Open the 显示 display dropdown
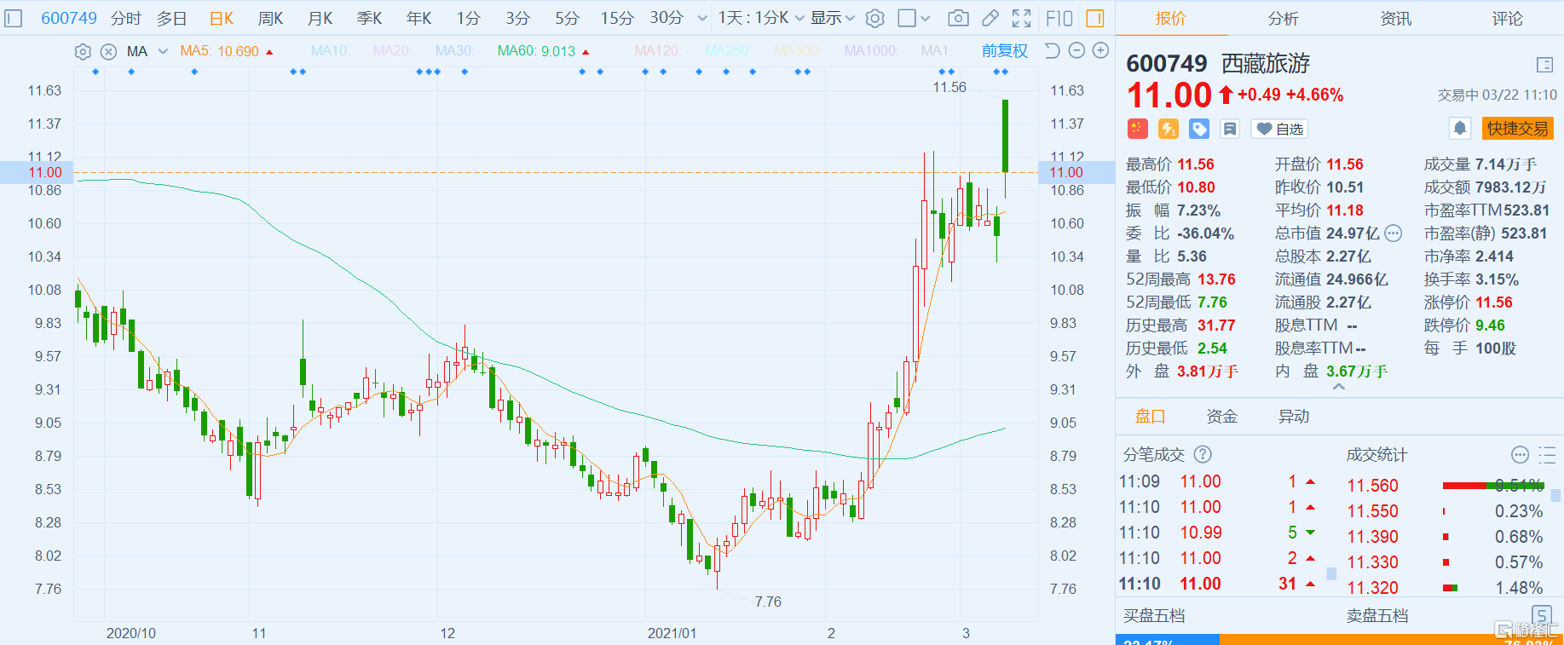This screenshot has width=1564, height=645. point(833,18)
